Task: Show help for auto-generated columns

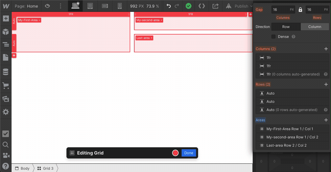Action: click(x=326, y=74)
